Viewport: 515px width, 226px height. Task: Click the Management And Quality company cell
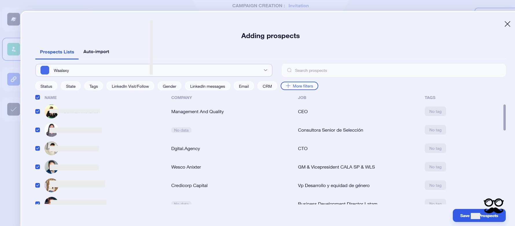click(x=197, y=112)
